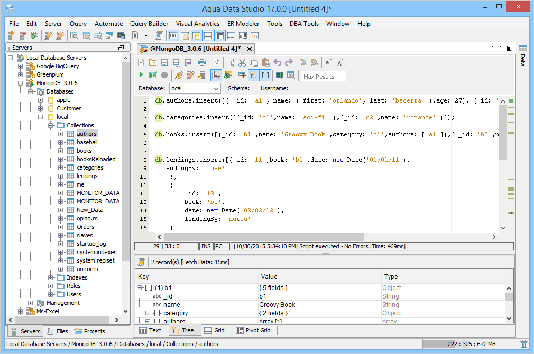Click the Max Results input field
The width and height of the screenshot is (534, 354).
click(323, 76)
